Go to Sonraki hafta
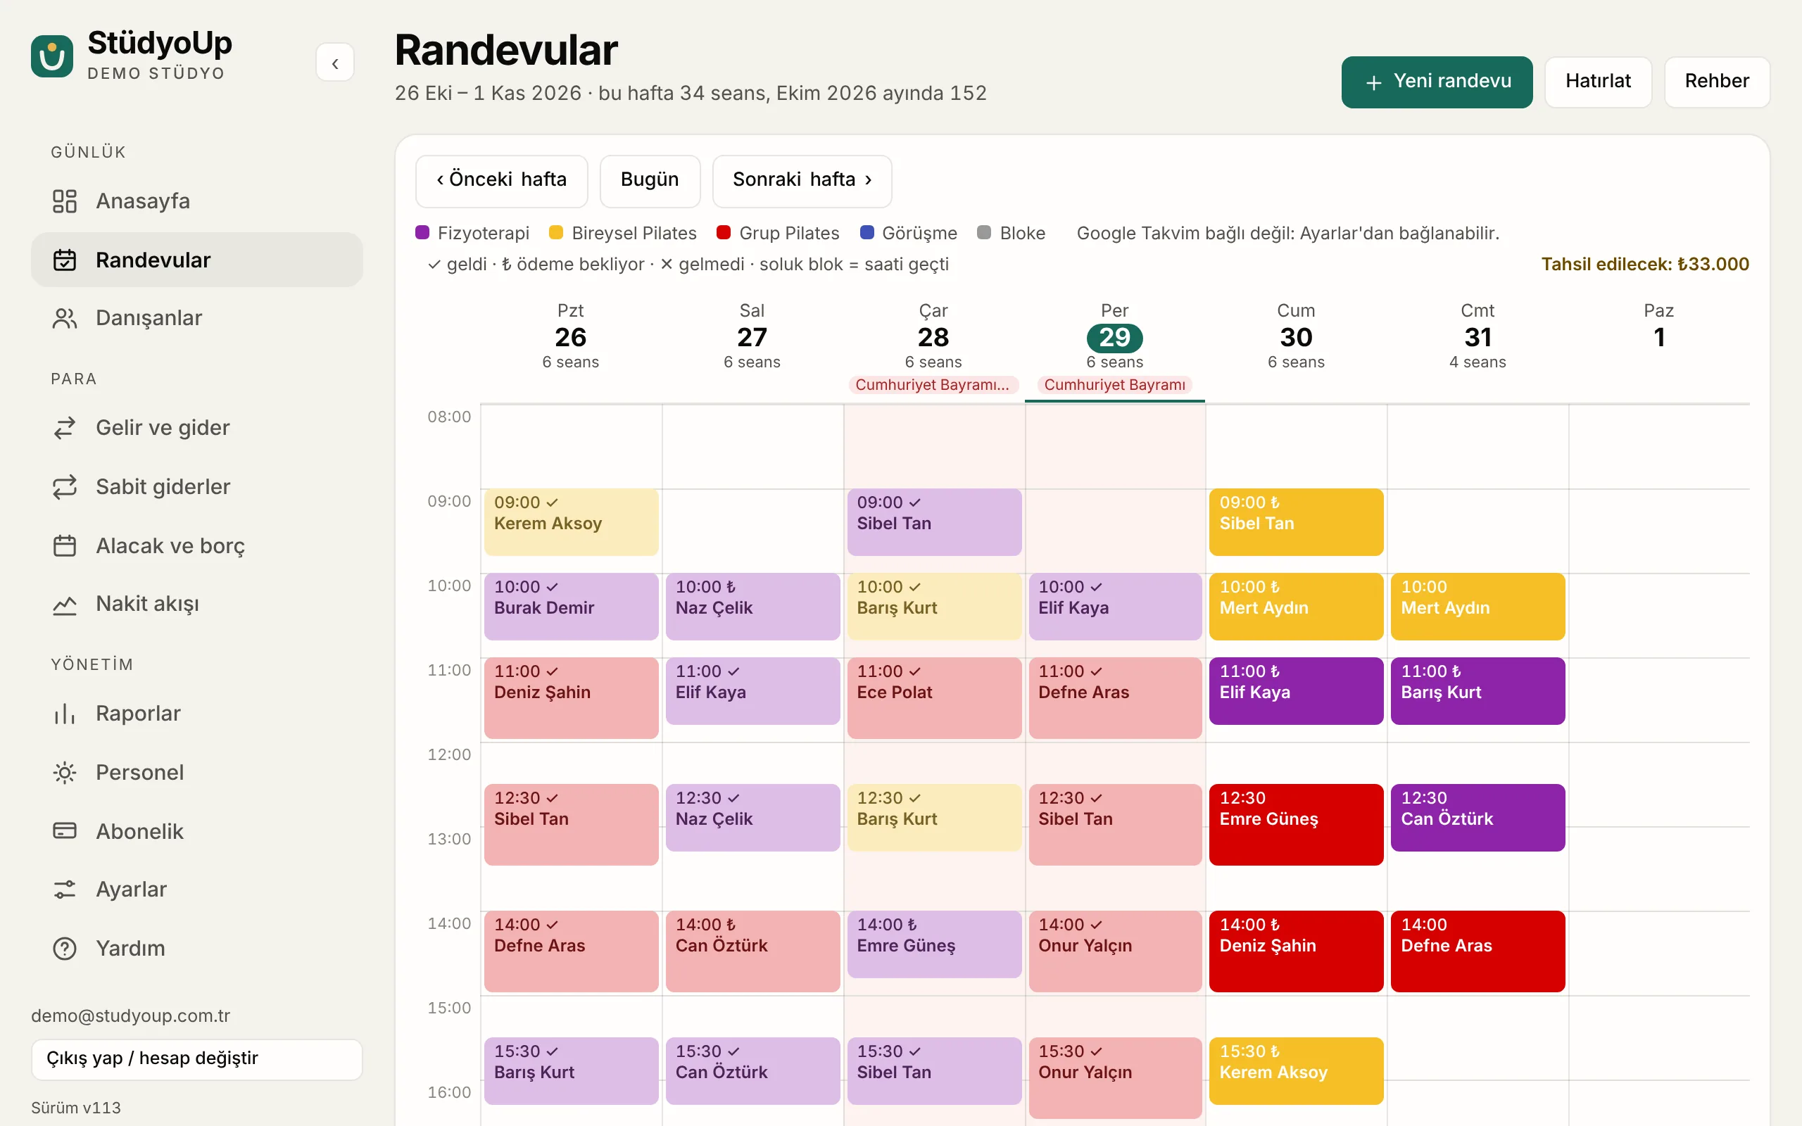1802x1126 pixels. coord(802,181)
